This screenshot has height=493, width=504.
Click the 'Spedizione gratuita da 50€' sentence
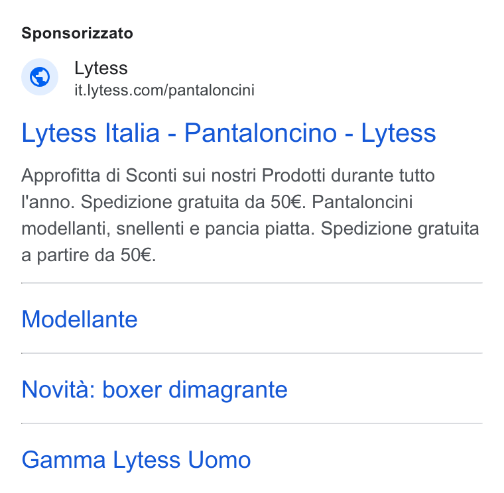click(x=192, y=202)
